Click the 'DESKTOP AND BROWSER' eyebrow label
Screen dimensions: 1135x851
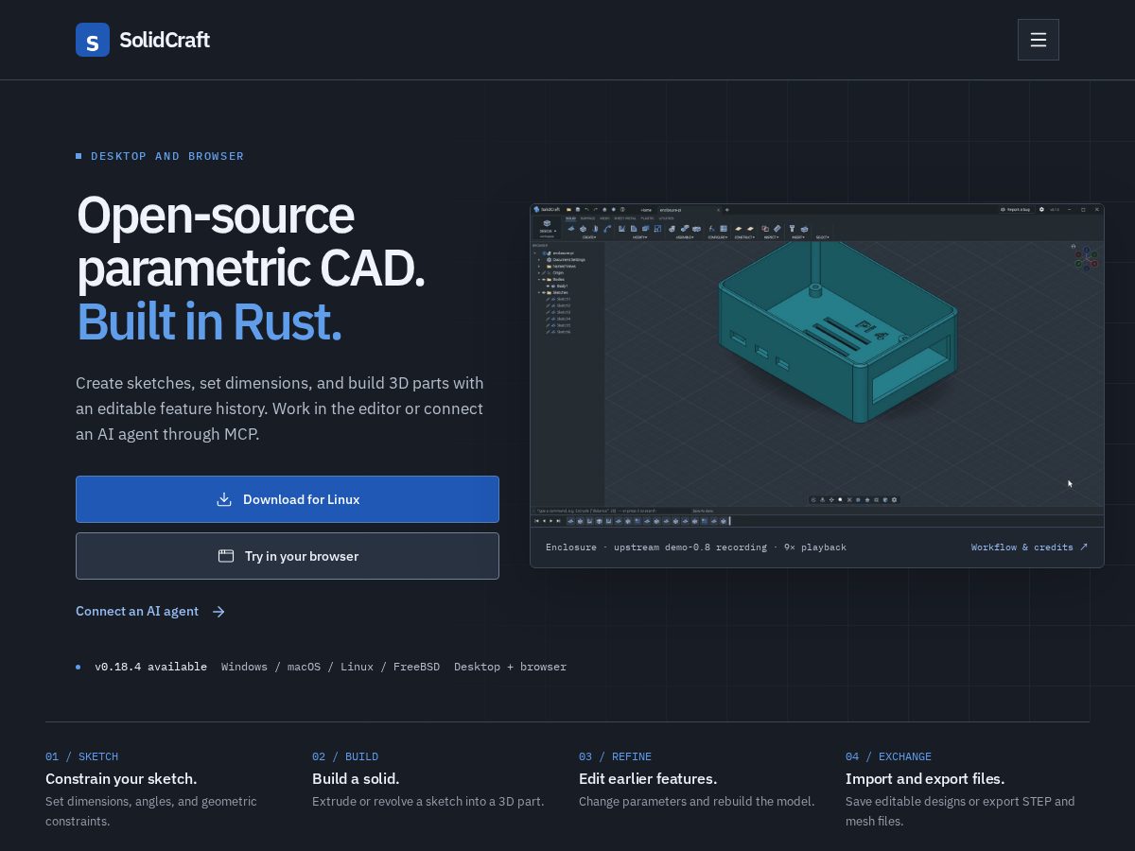coord(167,156)
